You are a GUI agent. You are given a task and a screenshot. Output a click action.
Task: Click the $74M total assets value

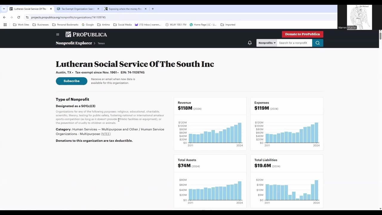(x=184, y=165)
